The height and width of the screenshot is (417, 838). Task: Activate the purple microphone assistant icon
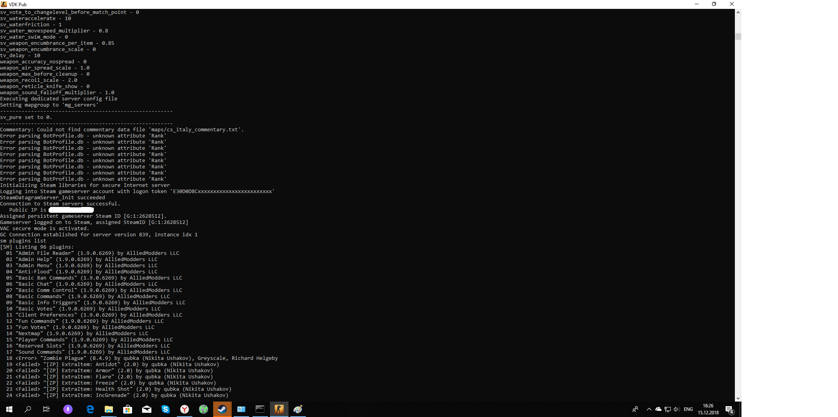click(x=68, y=409)
